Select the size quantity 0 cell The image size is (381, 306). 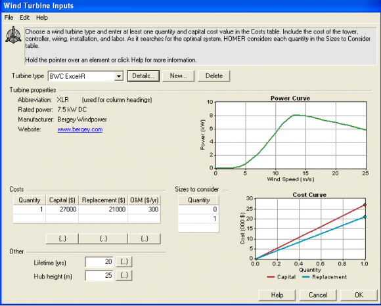click(198, 209)
